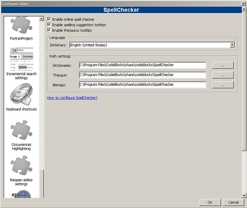Image resolution: width=247 pixels, height=208 pixels.
Task: Click the Dictionaries path input field
Action: click(x=142, y=65)
